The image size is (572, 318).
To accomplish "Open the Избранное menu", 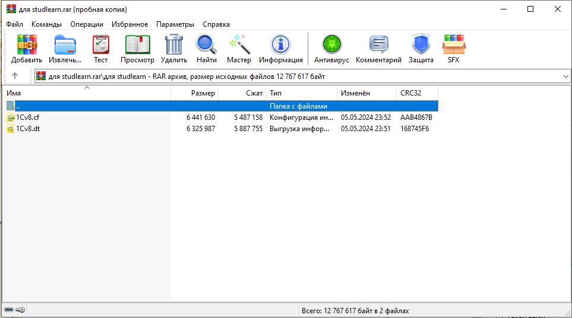I will [129, 24].
